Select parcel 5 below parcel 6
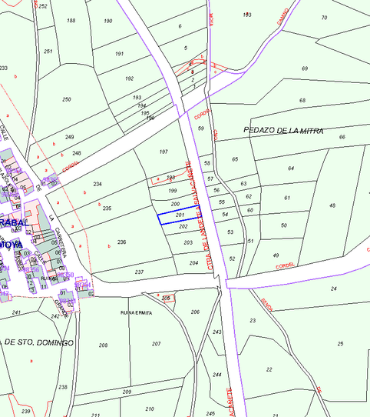The height and width of the screenshot is (417, 370). tap(186, 48)
